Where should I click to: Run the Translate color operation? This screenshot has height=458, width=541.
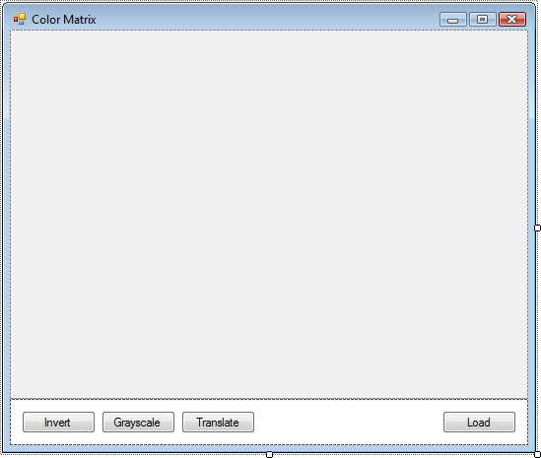tap(218, 422)
